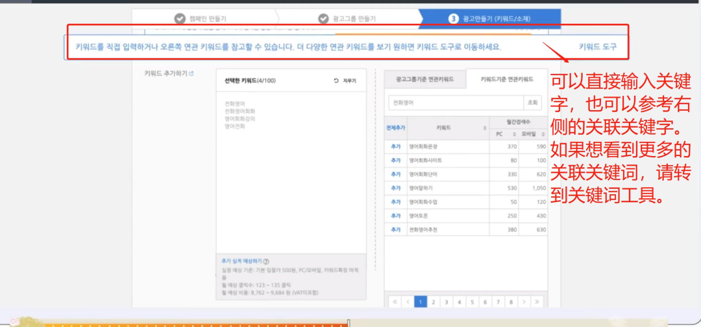This screenshot has width=701, height=327.
Task: Sort by 모바일 search volume arrows
Action: click(x=543, y=134)
